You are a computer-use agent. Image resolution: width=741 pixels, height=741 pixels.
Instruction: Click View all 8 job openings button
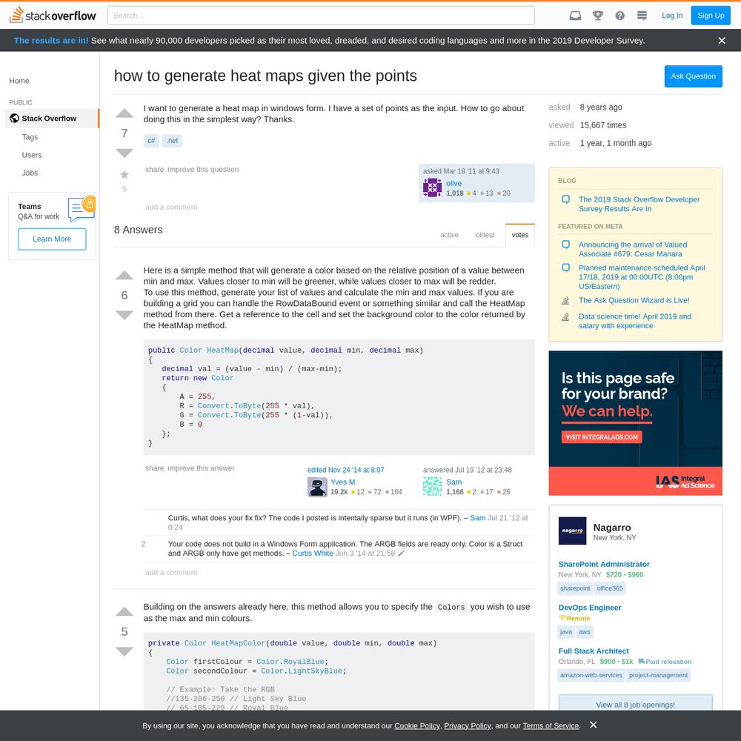click(635, 703)
